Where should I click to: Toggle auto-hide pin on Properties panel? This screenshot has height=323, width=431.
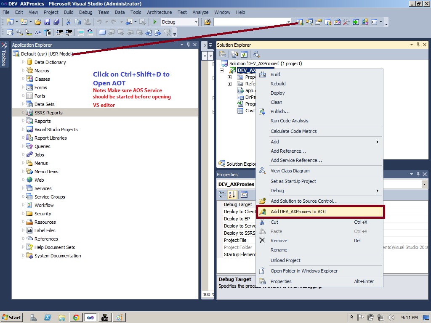click(x=418, y=174)
